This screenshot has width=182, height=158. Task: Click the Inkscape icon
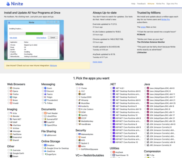point(11,131)
